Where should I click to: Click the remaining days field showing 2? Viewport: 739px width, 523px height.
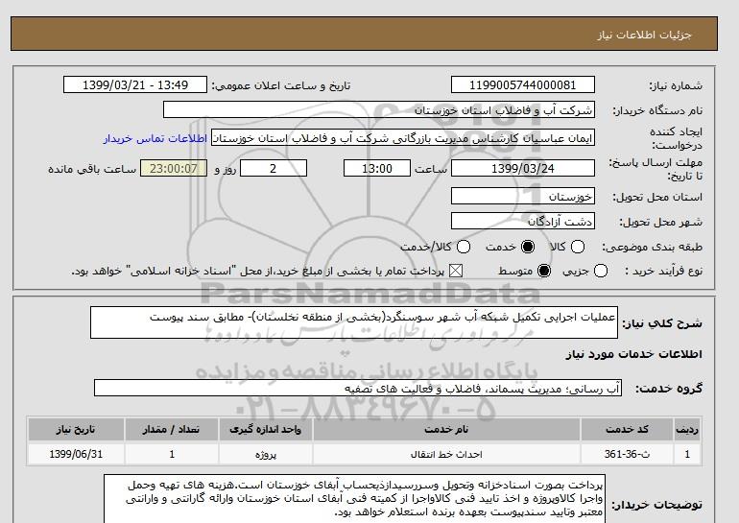pos(274,168)
